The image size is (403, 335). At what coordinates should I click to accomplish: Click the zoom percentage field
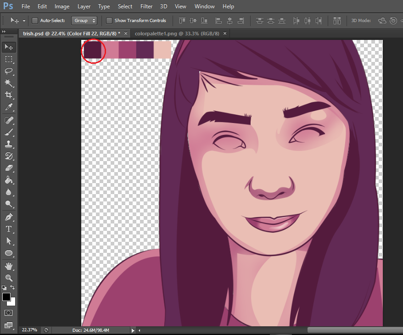pos(29,330)
